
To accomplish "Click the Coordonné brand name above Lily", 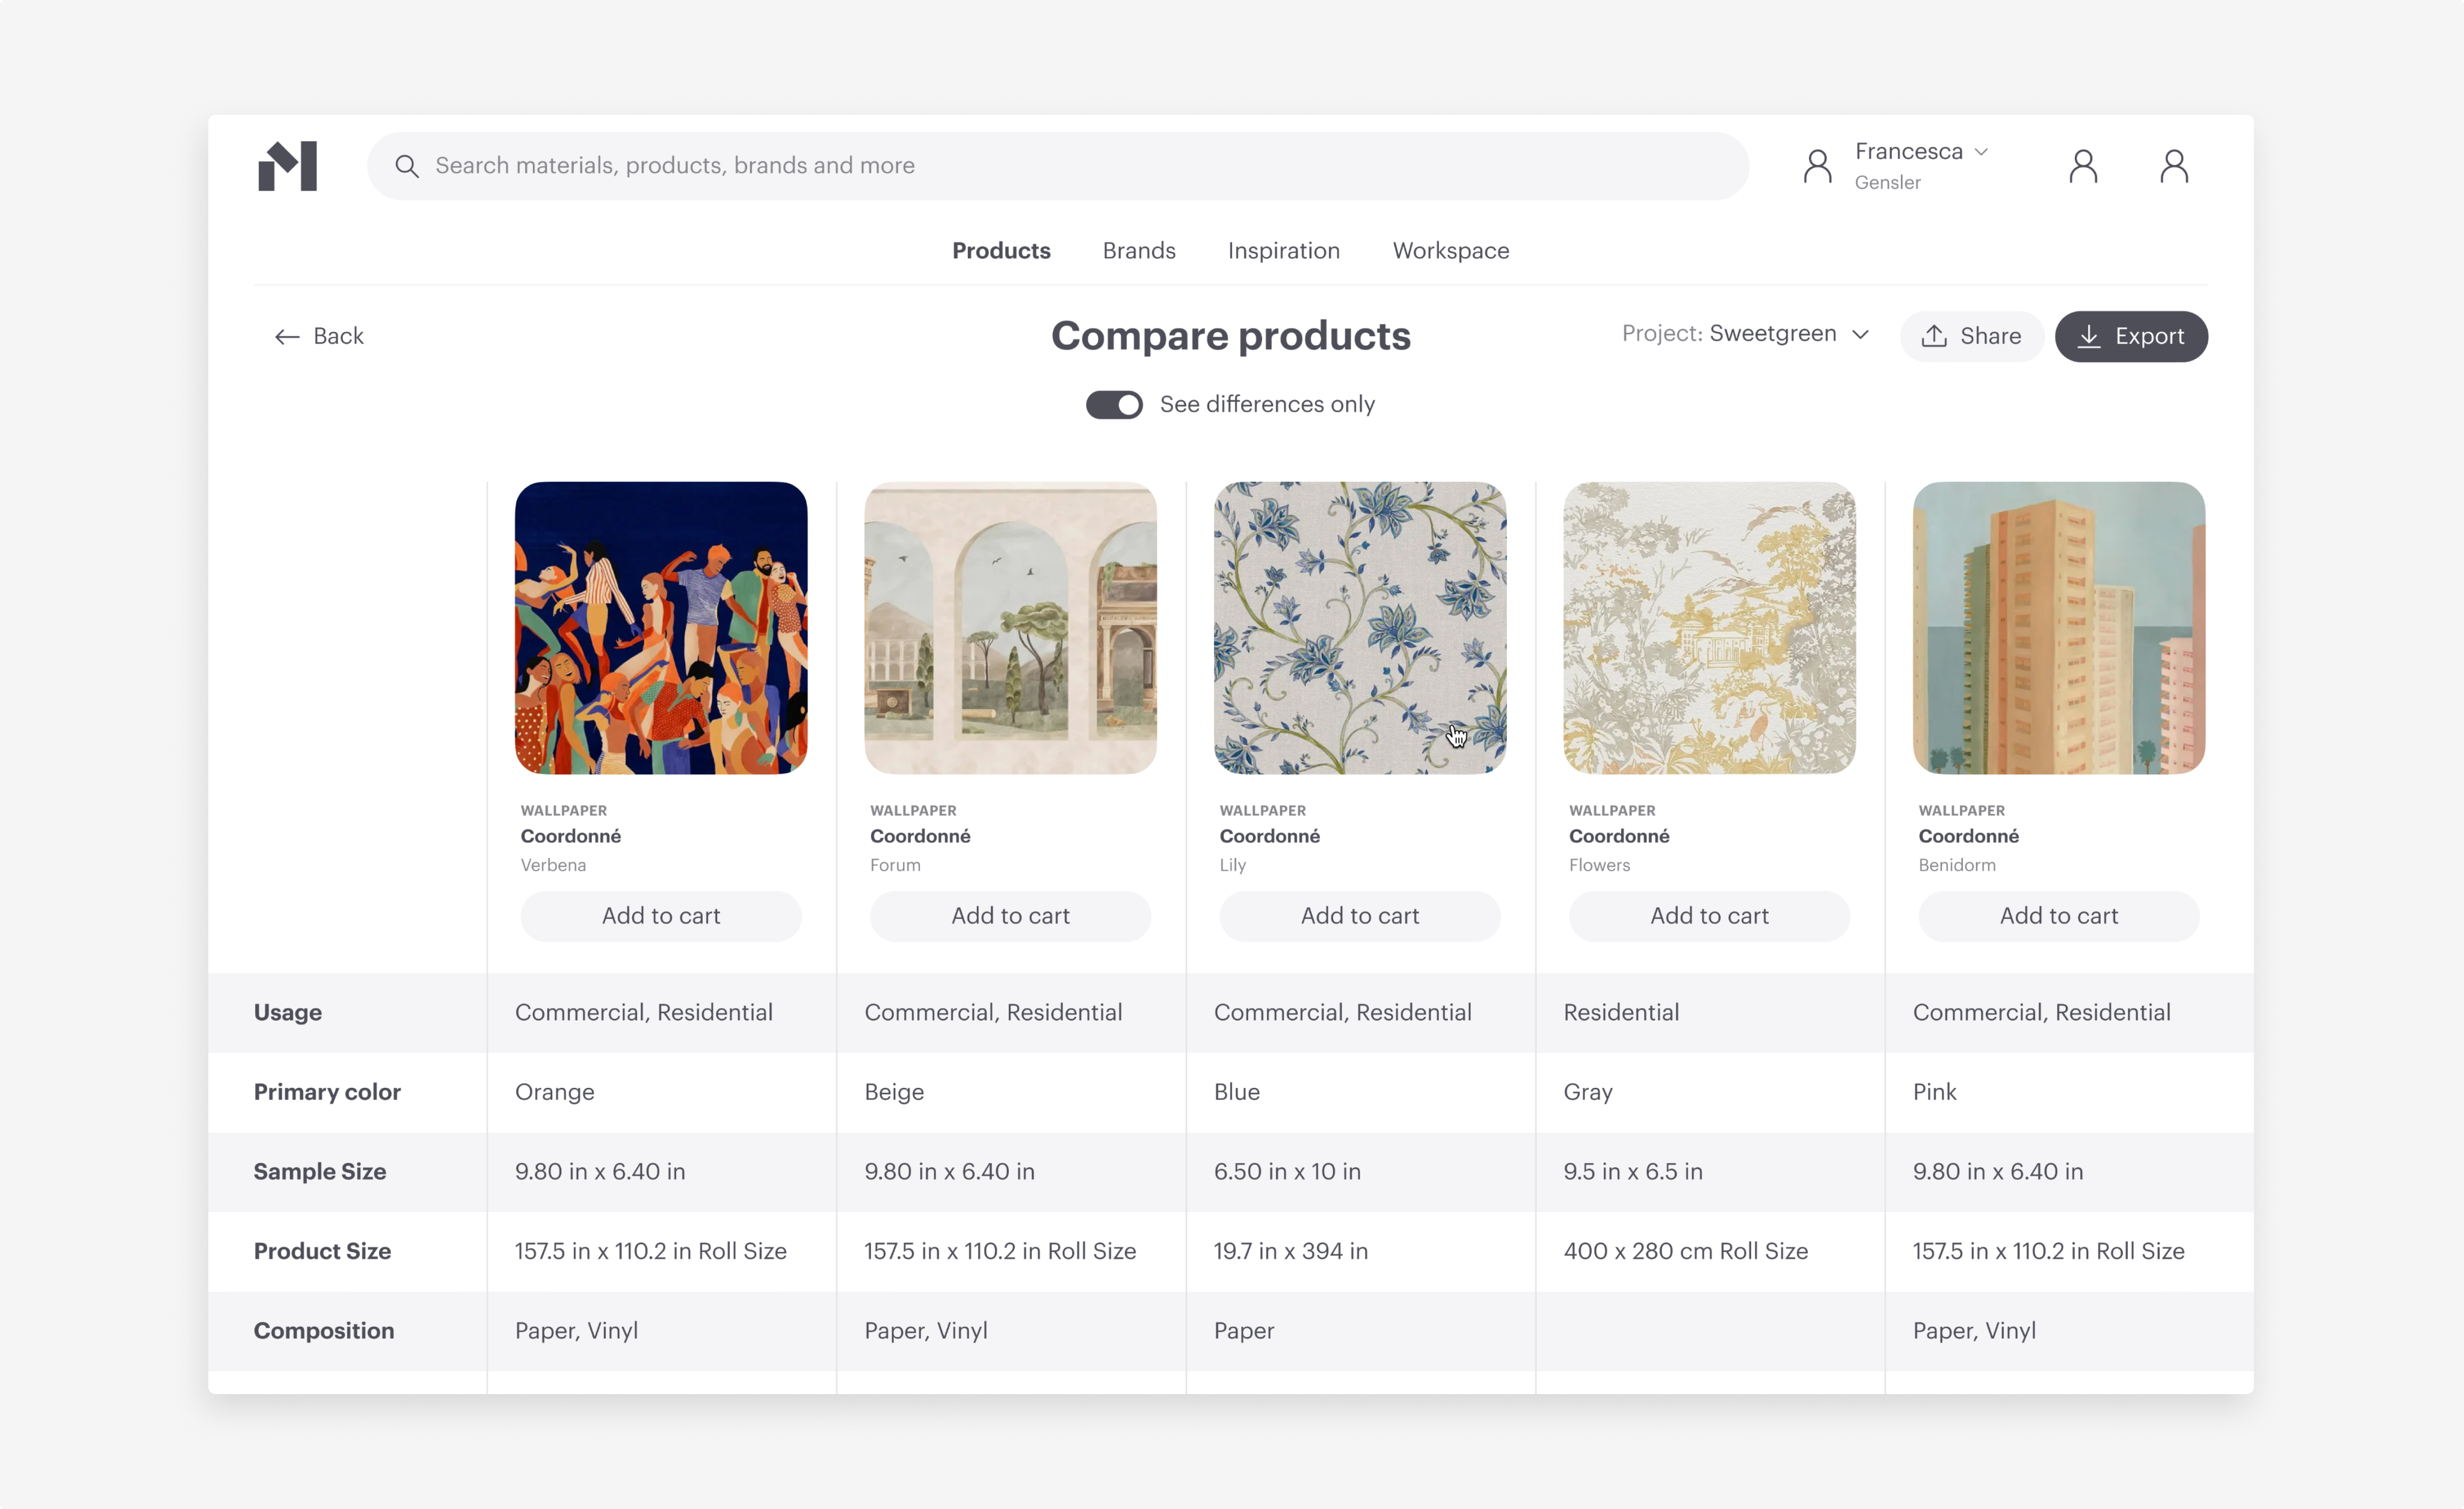I will tap(1270, 836).
